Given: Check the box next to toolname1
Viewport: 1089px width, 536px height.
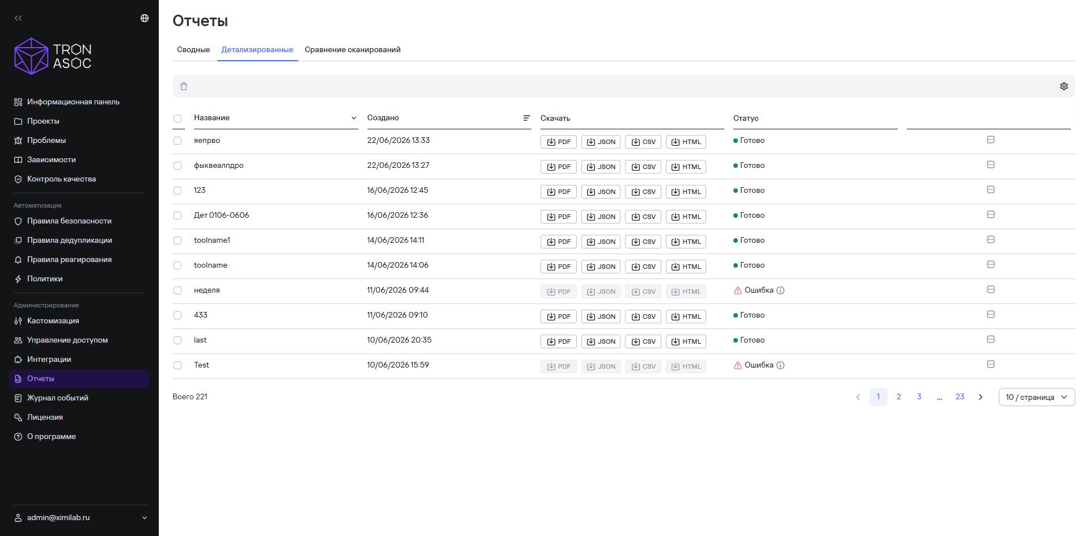Looking at the screenshot, I should [178, 240].
